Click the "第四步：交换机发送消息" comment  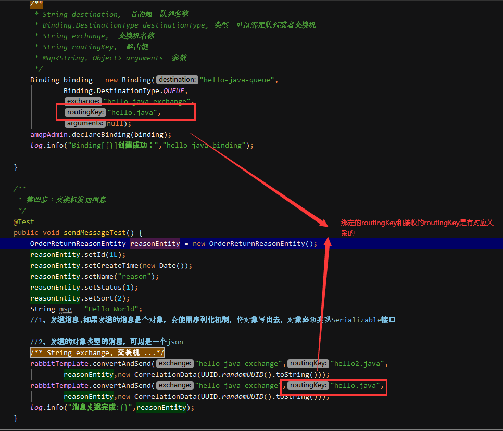[66, 200]
